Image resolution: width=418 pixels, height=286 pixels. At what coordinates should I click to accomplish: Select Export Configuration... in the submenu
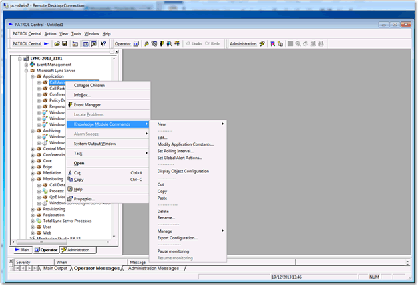click(177, 237)
